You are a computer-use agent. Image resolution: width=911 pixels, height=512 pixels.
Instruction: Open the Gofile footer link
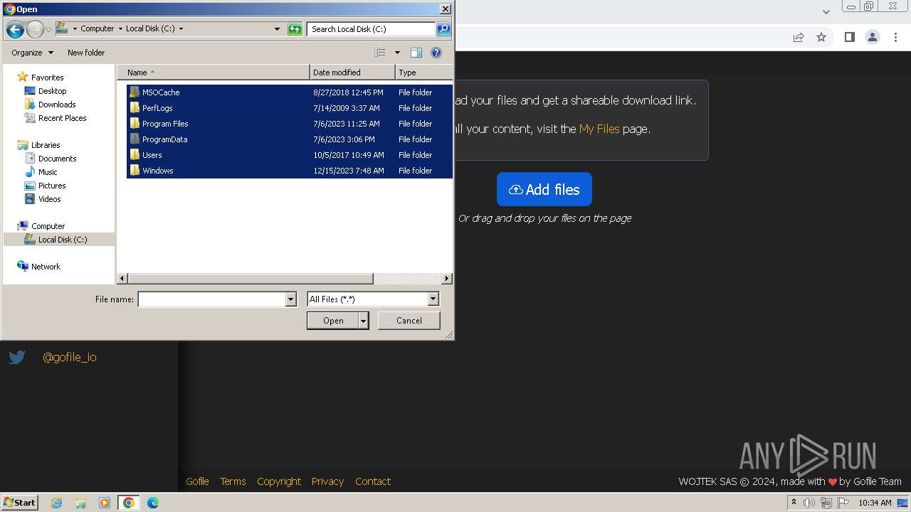click(x=197, y=481)
